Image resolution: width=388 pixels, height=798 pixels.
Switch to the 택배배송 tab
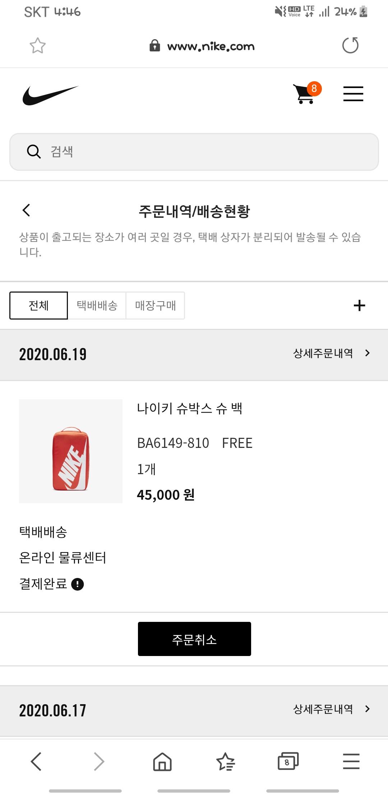(97, 306)
